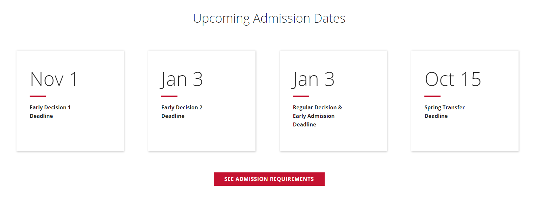Click the word Upcoming in the heading
Viewport: 537px width, 199px height.
221,18
